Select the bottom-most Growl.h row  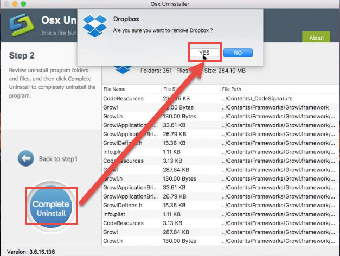point(217,240)
